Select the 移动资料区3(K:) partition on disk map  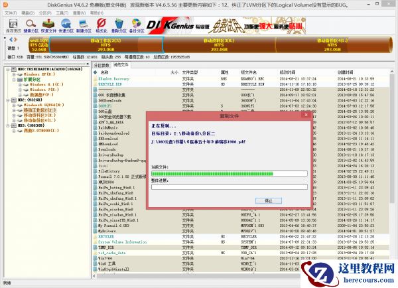(x=219, y=45)
